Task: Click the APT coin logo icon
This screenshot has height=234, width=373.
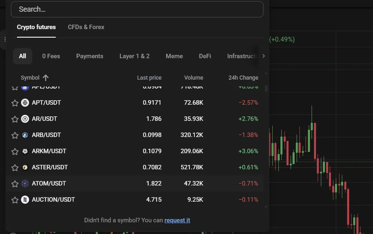Action: (25, 102)
